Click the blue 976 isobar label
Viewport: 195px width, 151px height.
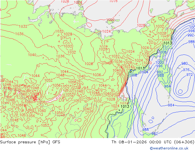(186, 70)
